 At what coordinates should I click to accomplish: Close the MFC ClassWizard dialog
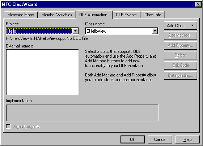[x=198, y=4]
